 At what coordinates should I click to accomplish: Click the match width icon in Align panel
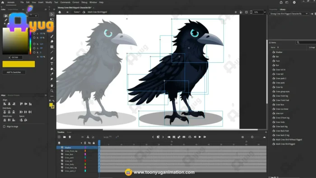coord(5,120)
